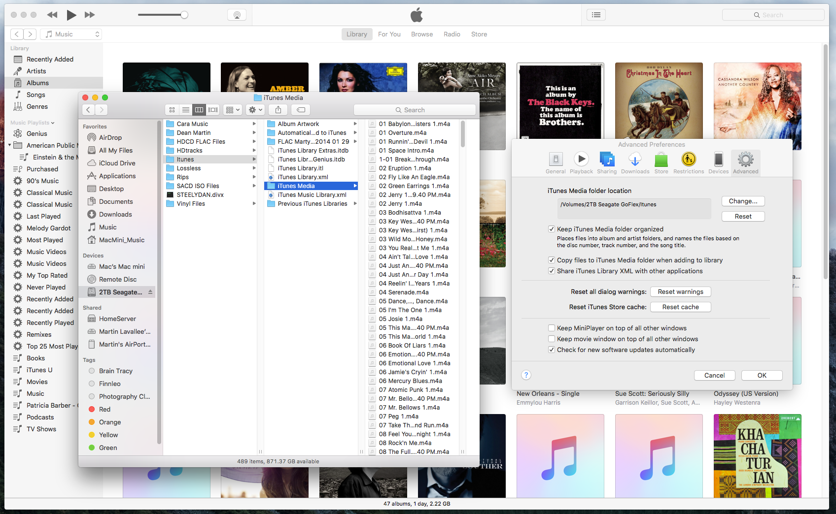Click the Finder Edit Tags button
Viewport: 836px width, 514px height.
pyautogui.click(x=301, y=110)
